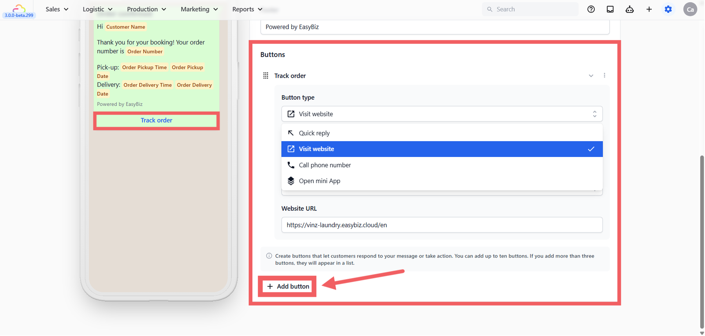The height and width of the screenshot is (336, 705).
Task: Open the blue settings gear
Action: [668, 9]
